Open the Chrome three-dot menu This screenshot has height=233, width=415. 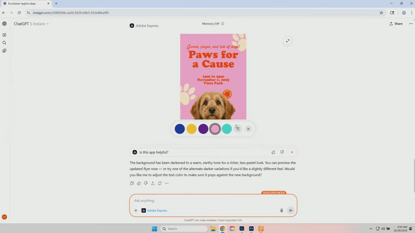pyautogui.click(x=412, y=13)
